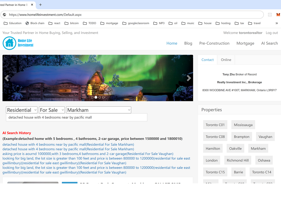Open the Markham city dropdown

point(99,110)
